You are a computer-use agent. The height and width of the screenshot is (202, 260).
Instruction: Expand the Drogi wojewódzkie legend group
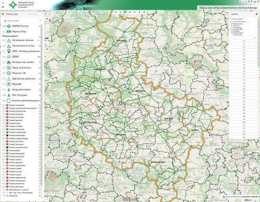pyautogui.click(x=239, y=22)
